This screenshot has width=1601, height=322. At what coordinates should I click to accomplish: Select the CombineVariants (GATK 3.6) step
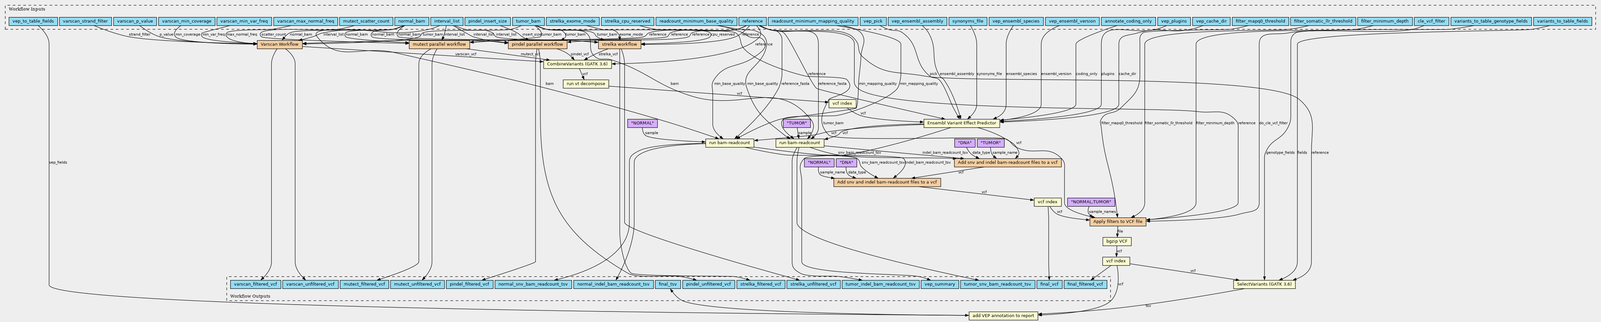(576, 64)
